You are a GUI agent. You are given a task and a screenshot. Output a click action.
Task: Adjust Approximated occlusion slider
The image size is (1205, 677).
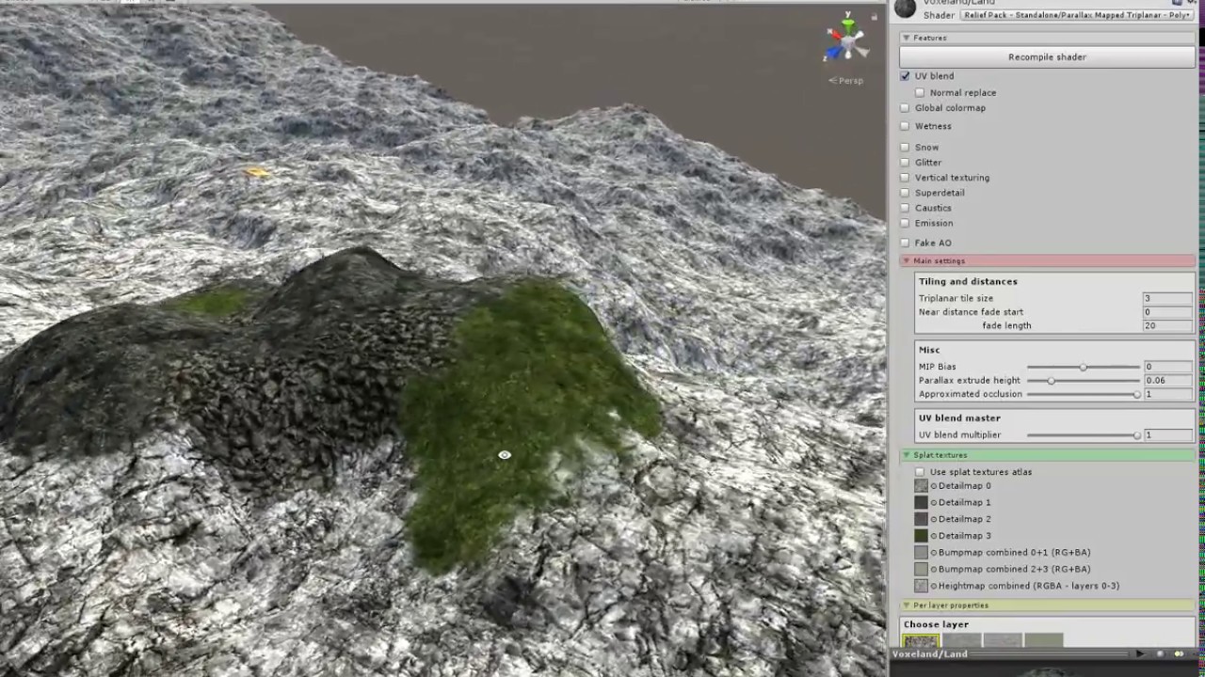tap(1083, 394)
